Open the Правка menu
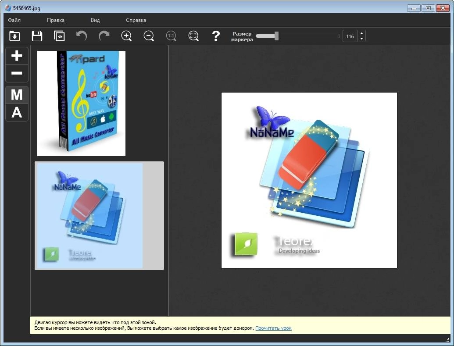This screenshot has width=454, height=346. click(x=56, y=20)
